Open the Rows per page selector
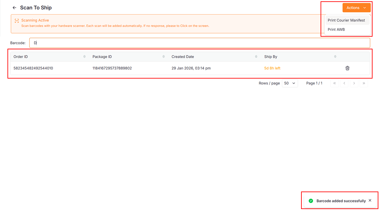The height and width of the screenshot is (211, 380). [x=290, y=83]
